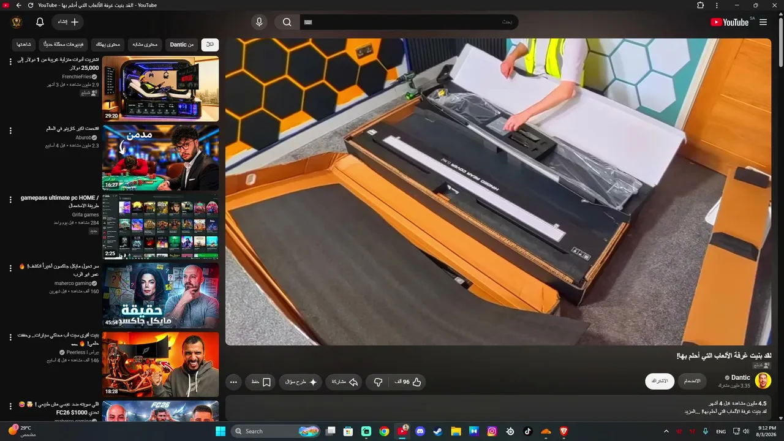This screenshot has height=441, width=784.
Task: Select the شاهدتها filter chip
Action: pyautogui.click(x=24, y=44)
